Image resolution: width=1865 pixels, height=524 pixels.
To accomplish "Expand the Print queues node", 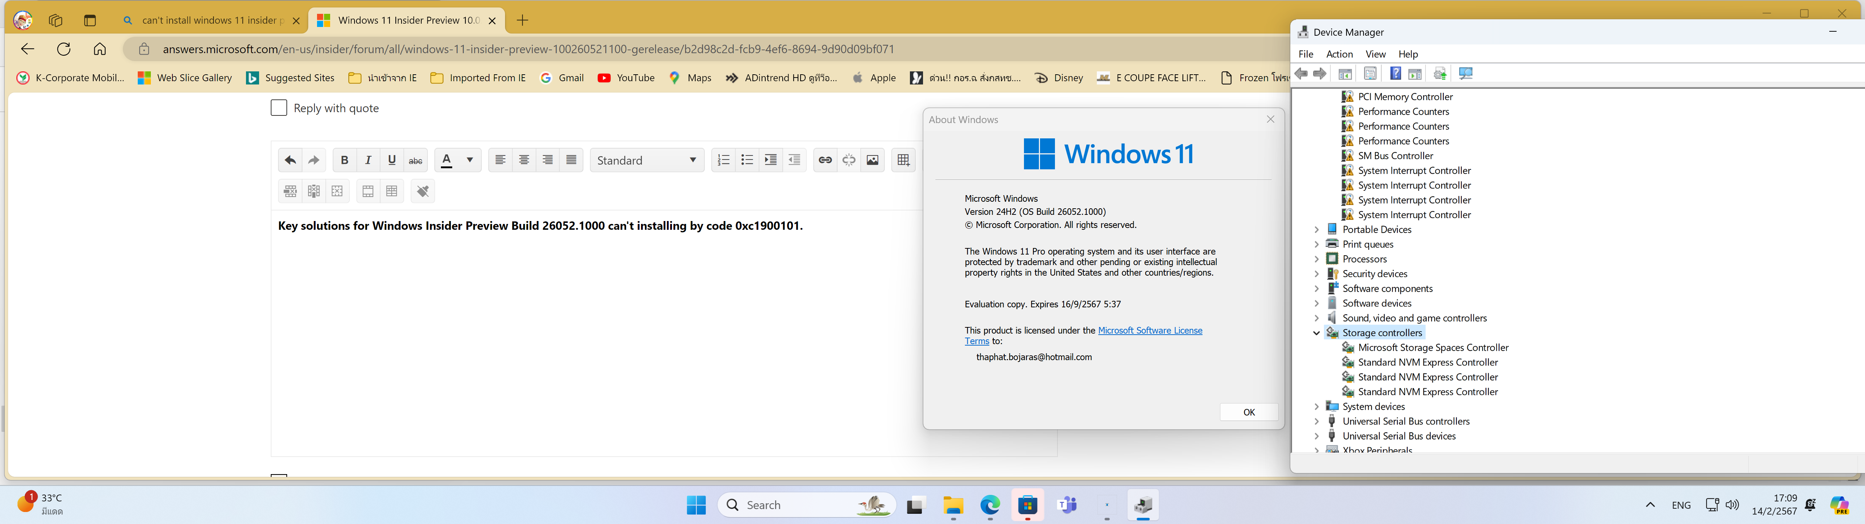I will 1316,245.
